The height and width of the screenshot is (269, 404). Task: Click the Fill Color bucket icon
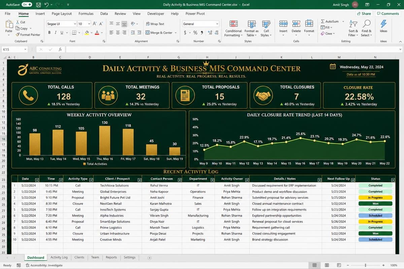pyautogui.click(x=87, y=33)
